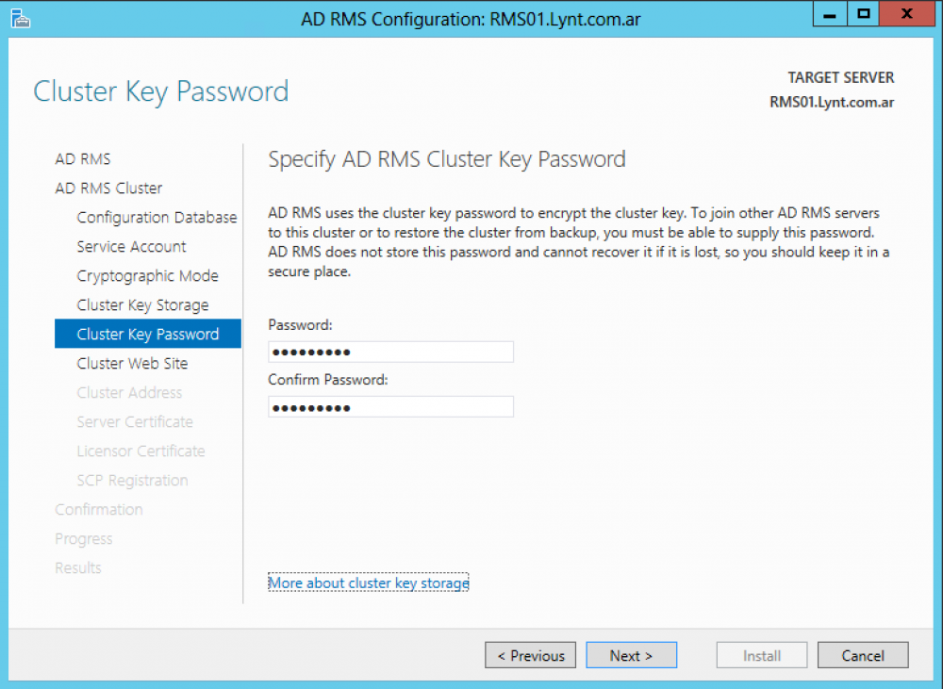Click the Confirm Password label
The width and height of the screenshot is (943, 689).
point(328,380)
